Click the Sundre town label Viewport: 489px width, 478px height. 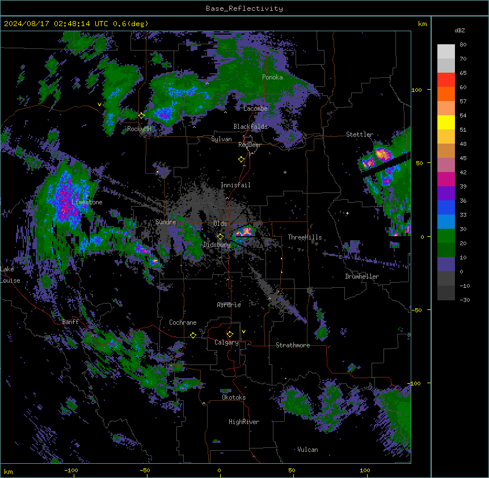166,222
